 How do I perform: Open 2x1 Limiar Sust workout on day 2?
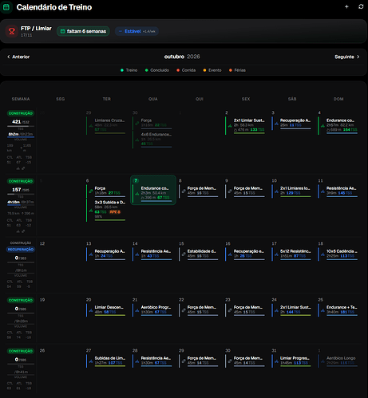coord(245,126)
